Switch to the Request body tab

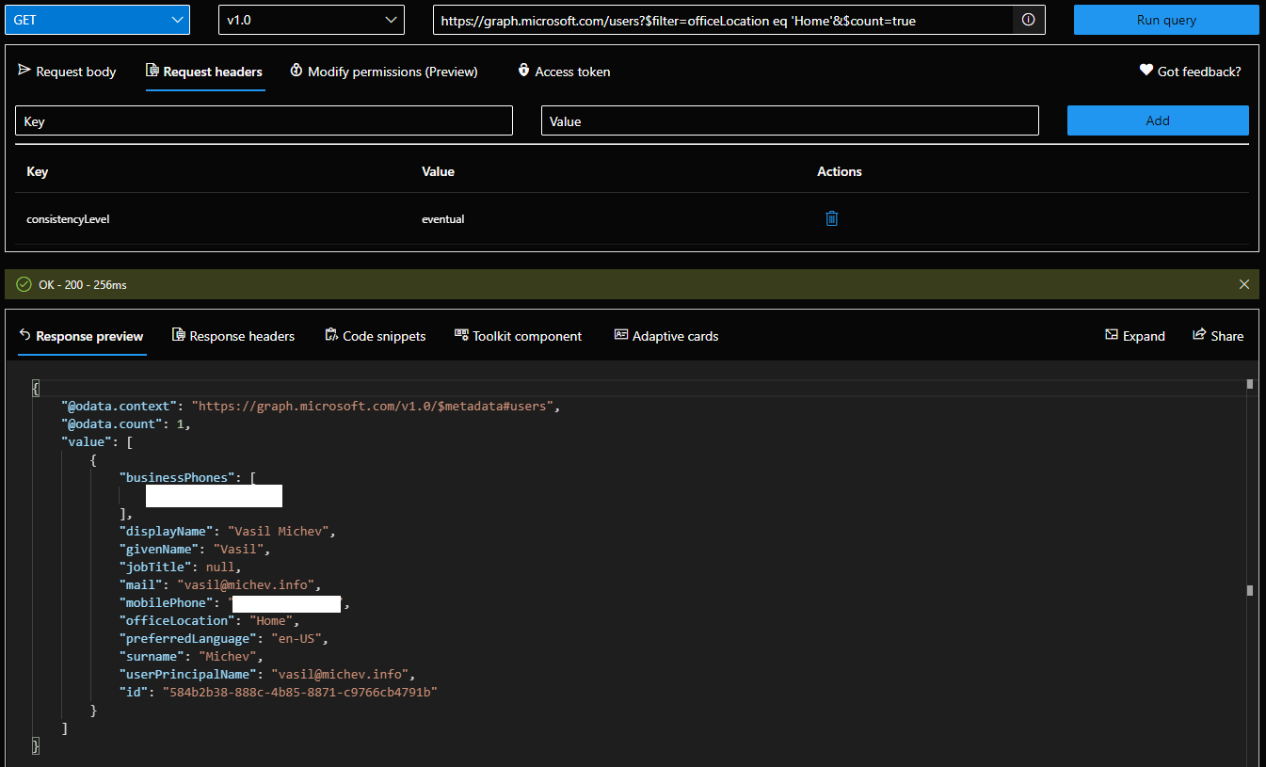coord(67,72)
